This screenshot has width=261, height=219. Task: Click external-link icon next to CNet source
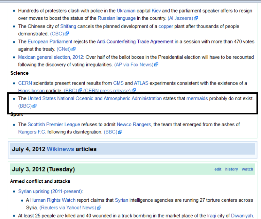(x=74, y=49)
